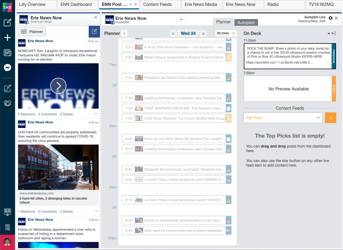The image size is (343, 250).
Task: Open the Messenger icon in sidebar
Action: pyautogui.click(x=8, y=68)
